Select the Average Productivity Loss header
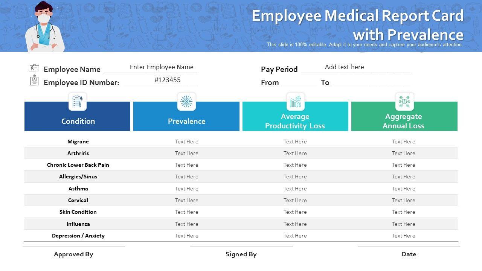Viewport: 482px width, 271px height. pos(295,121)
